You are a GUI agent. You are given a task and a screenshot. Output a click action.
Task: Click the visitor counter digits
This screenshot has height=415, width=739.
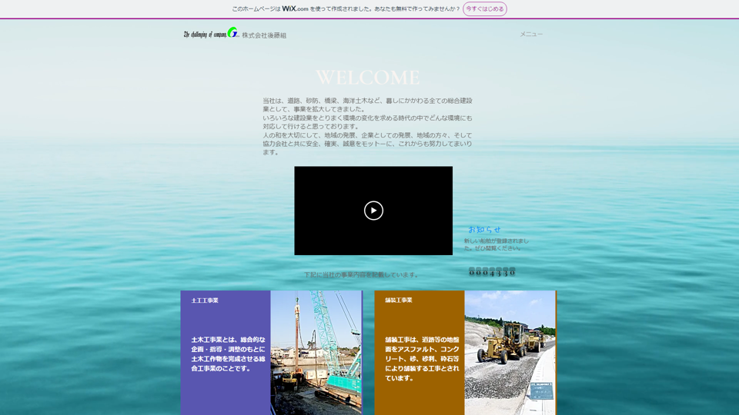[492, 272]
